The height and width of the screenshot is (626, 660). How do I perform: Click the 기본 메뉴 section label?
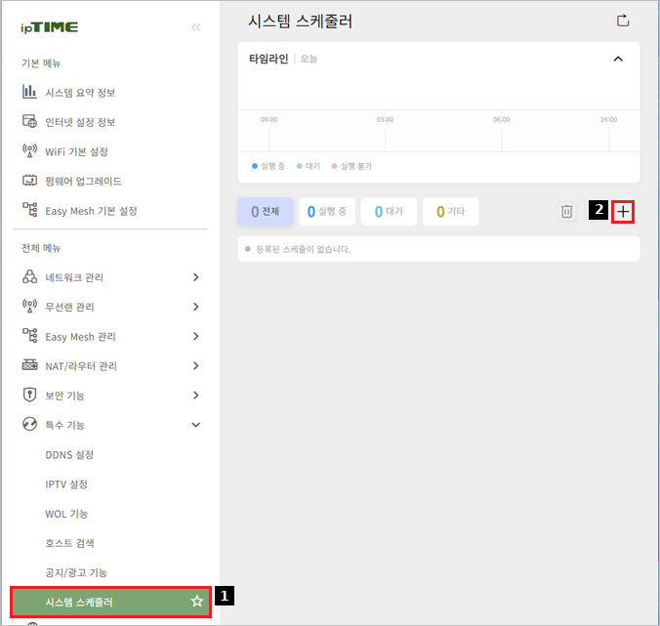click(41, 63)
